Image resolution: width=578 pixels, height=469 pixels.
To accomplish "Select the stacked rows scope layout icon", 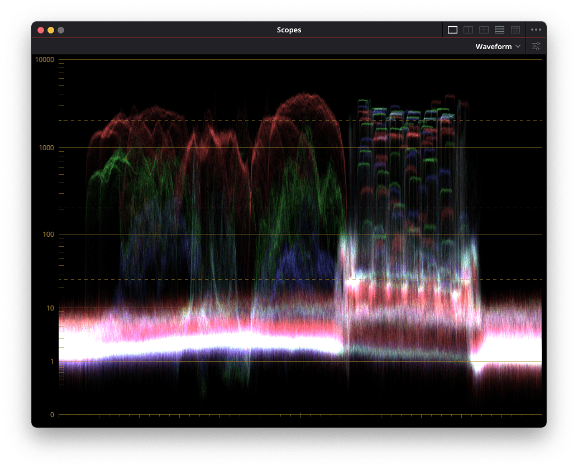I will point(499,30).
